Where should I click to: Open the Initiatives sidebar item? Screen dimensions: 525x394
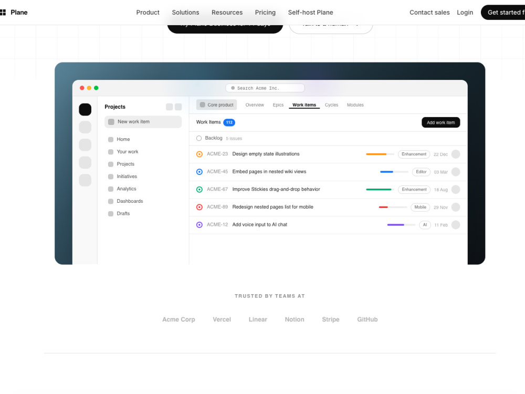click(x=127, y=177)
